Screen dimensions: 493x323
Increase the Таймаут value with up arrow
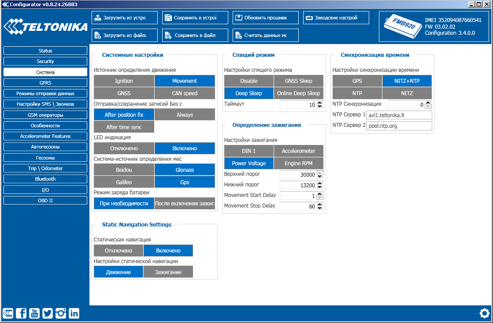(320, 103)
